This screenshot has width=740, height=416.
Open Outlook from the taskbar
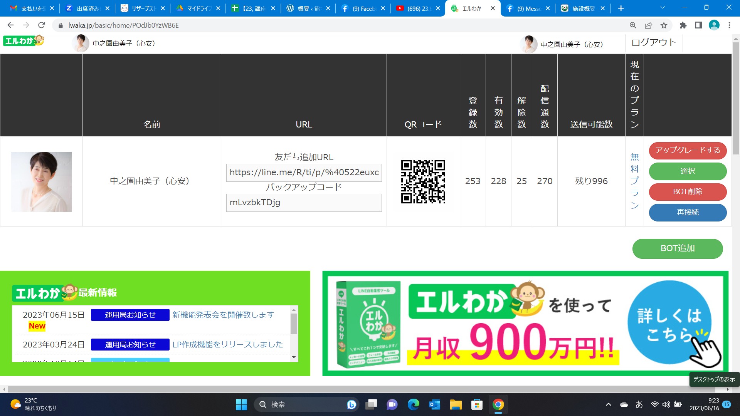pos(435,404)
